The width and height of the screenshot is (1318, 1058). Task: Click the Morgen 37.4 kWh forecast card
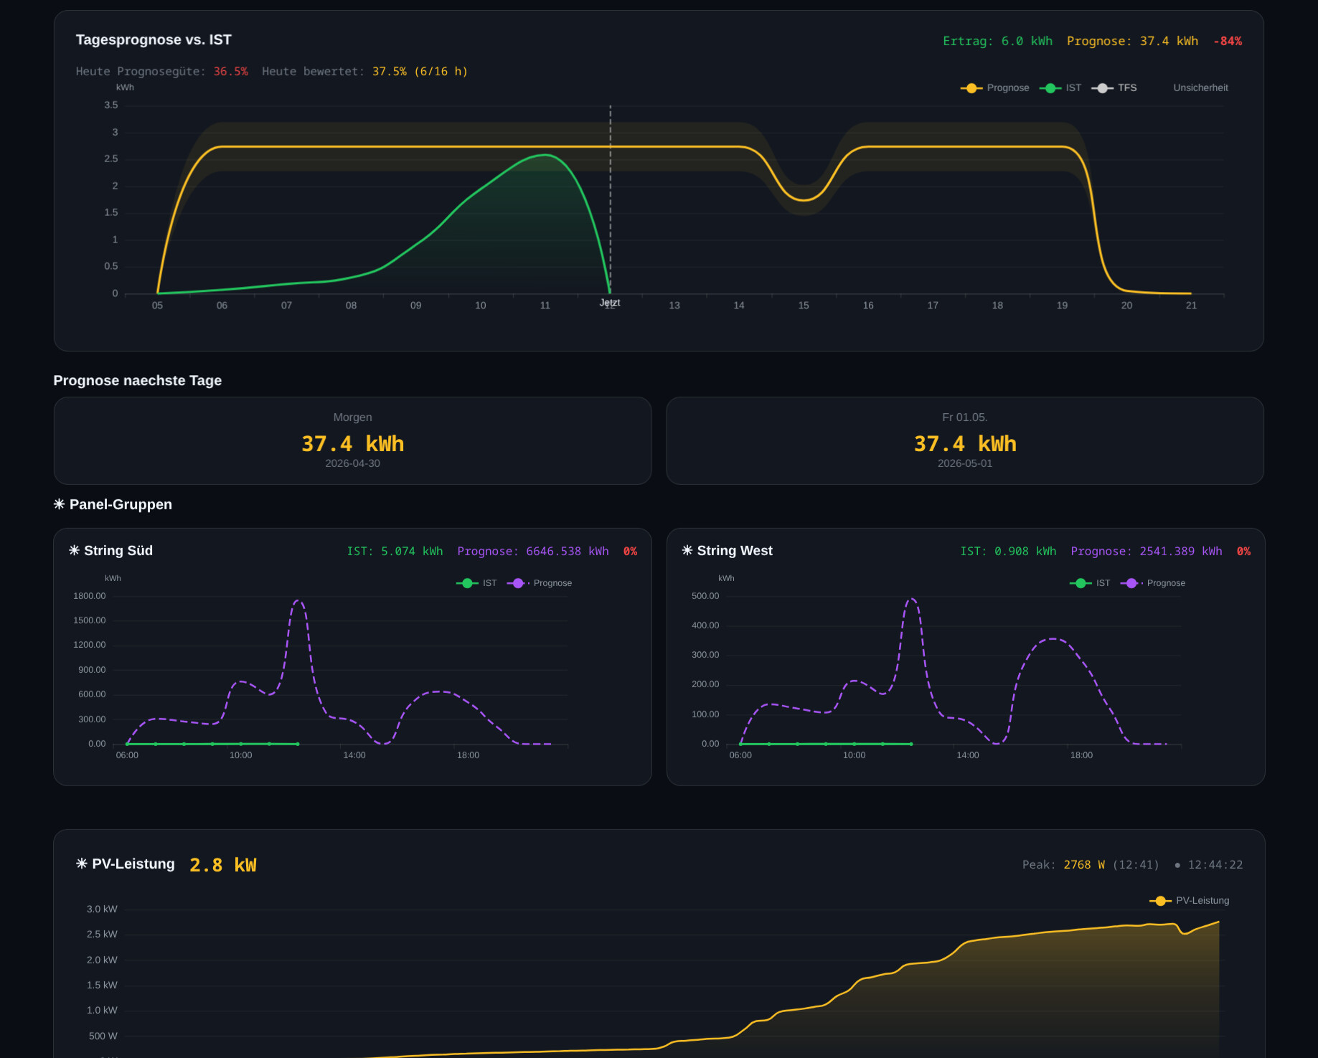pyautogui.click(x=352, y=440)
